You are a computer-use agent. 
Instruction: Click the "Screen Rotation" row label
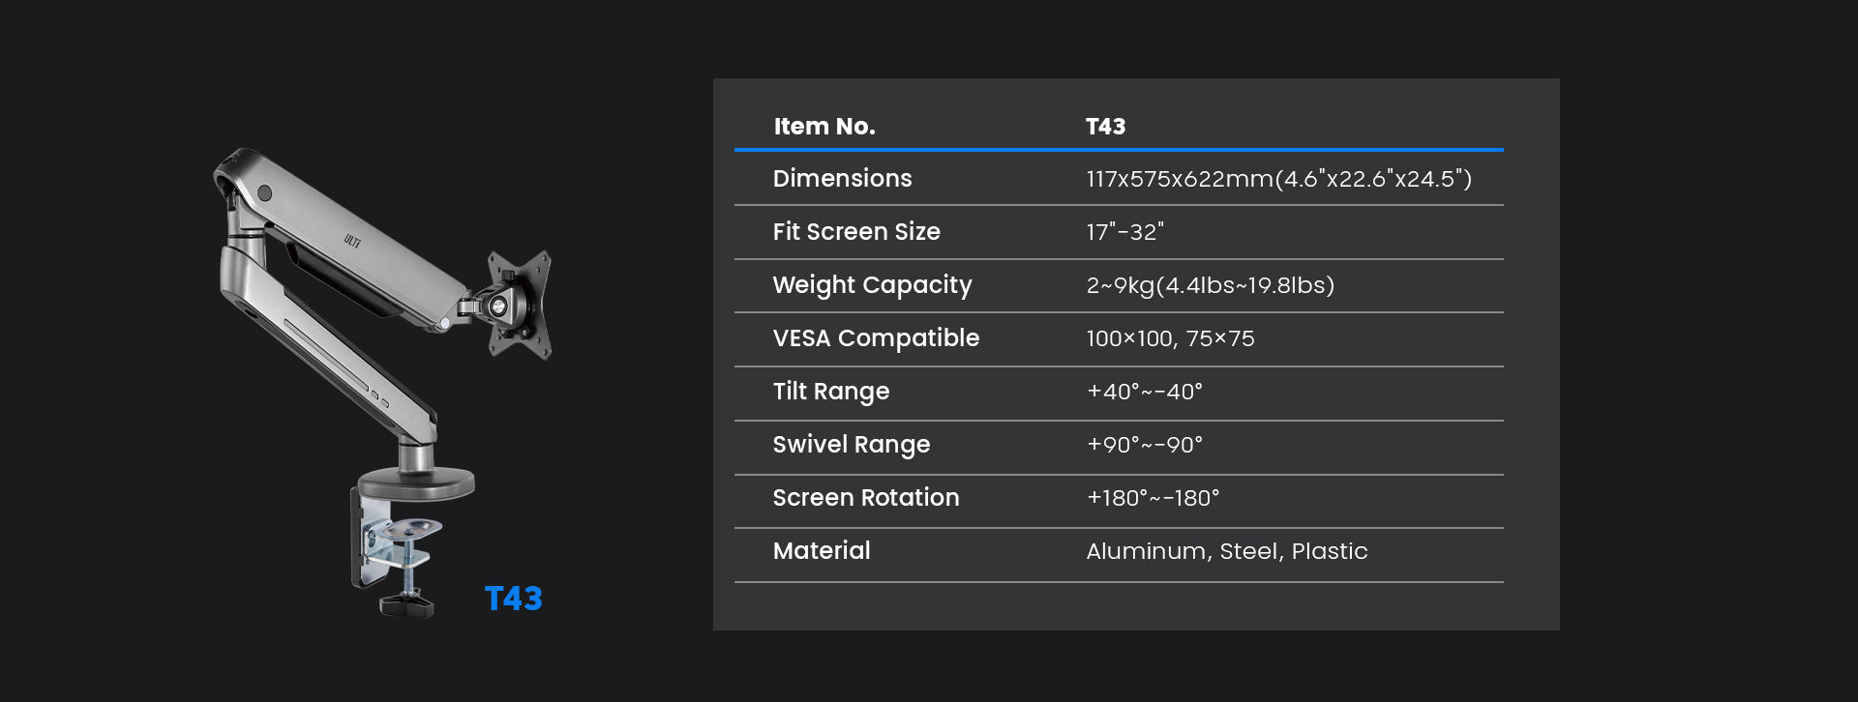865,498
